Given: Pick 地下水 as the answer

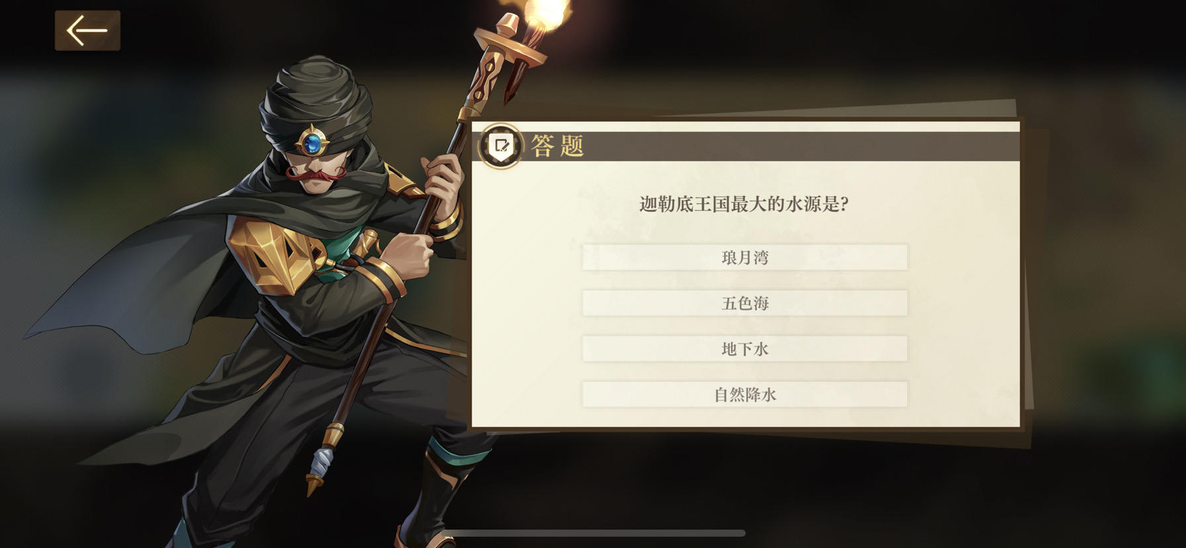Looking at the screenshot, I should point(745,349).
